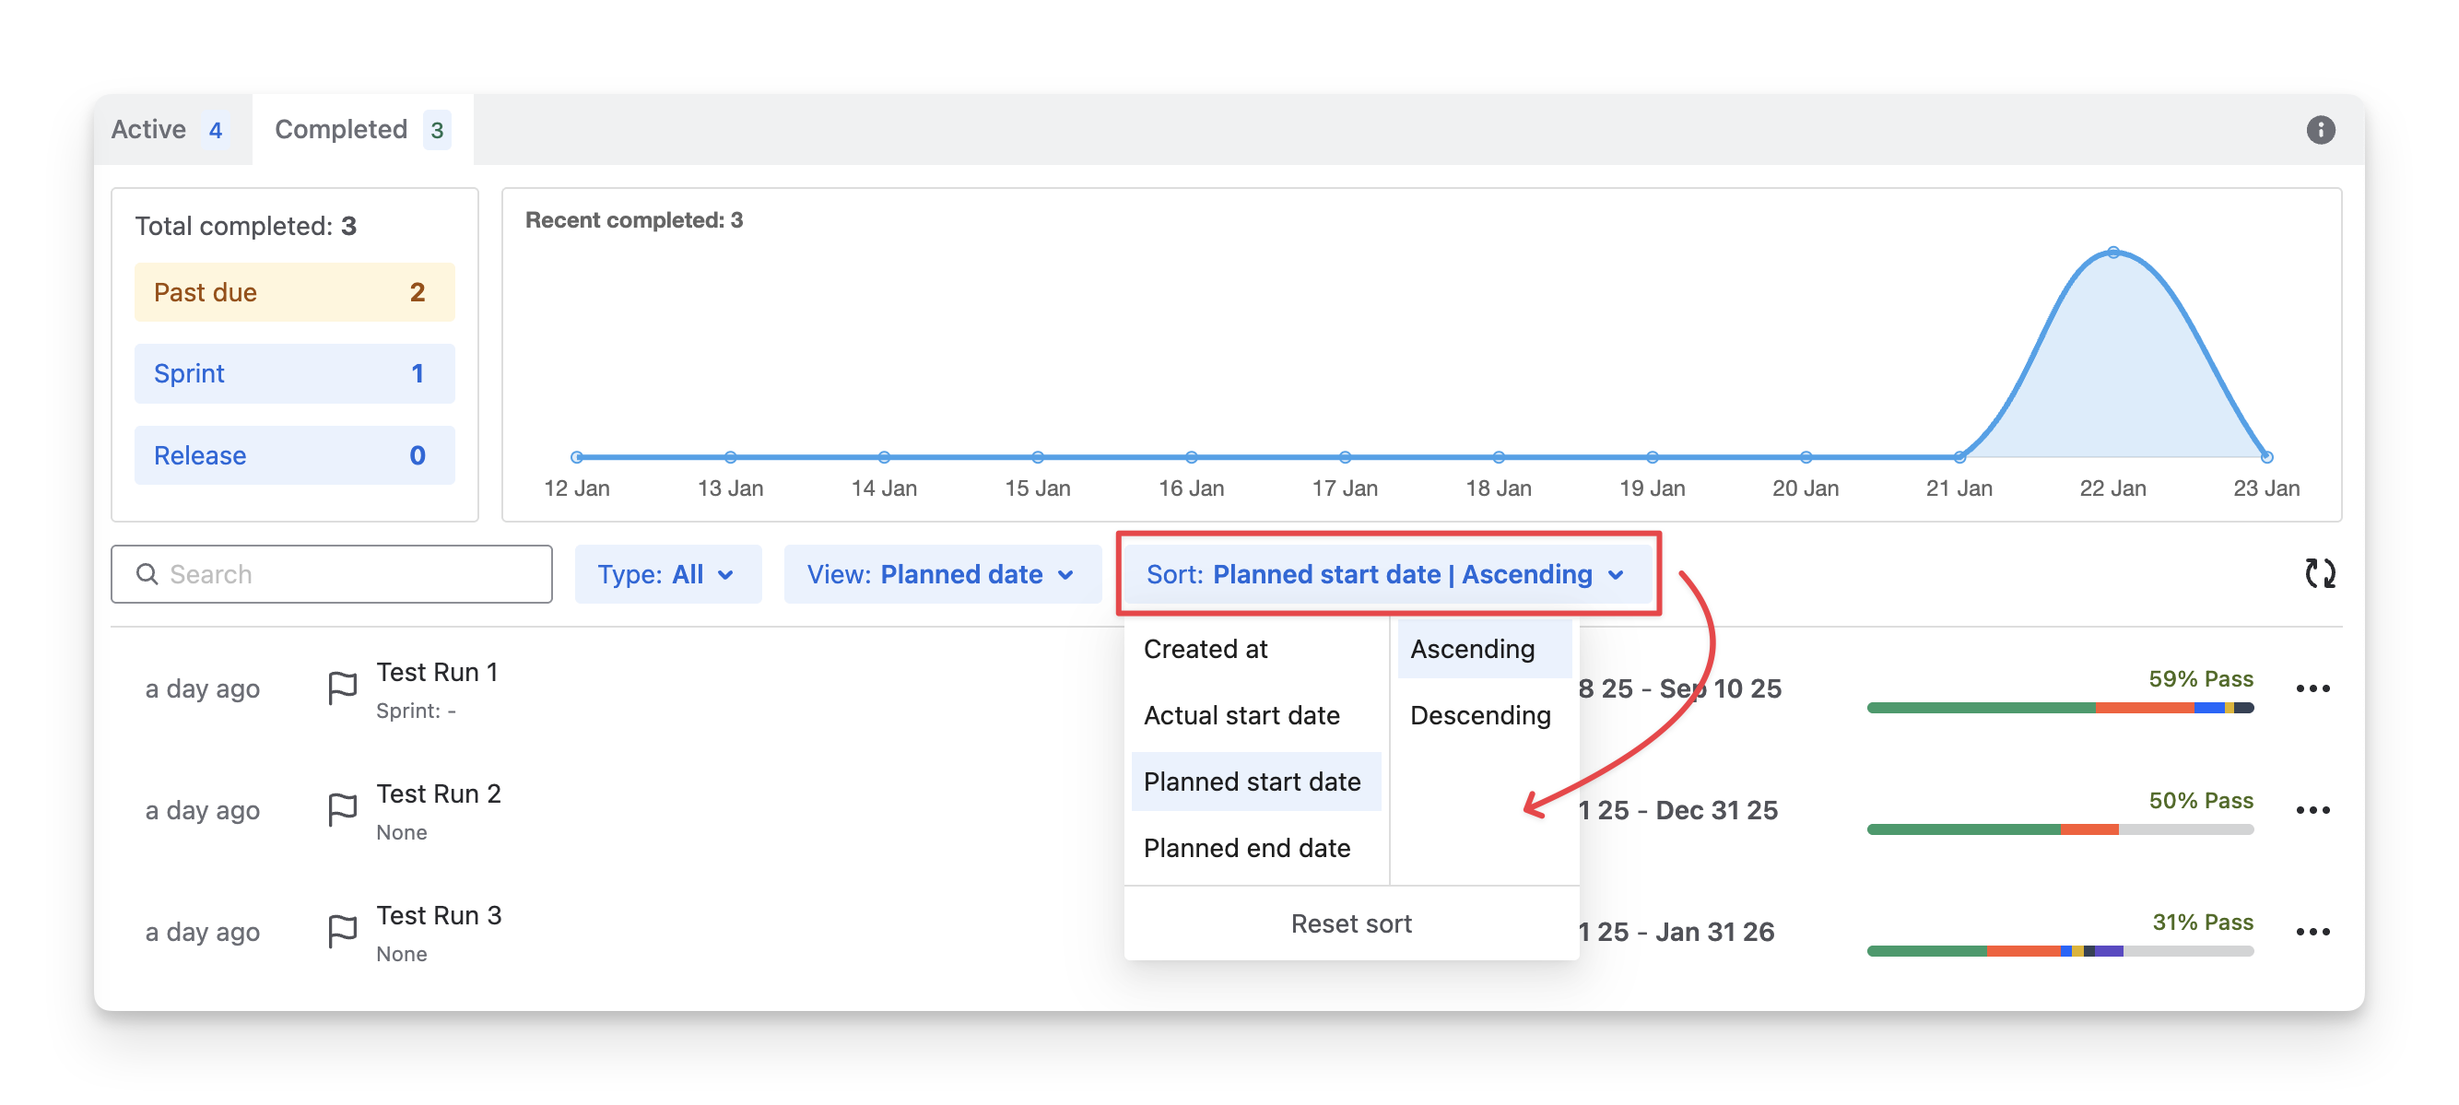
Task: Click the refresh arrows icon
Action: (x=2320, y=573)
